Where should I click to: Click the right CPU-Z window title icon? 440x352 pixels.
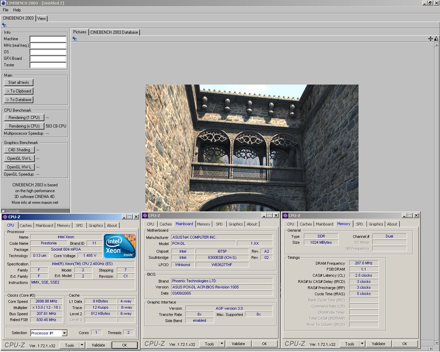pos(285,216)
